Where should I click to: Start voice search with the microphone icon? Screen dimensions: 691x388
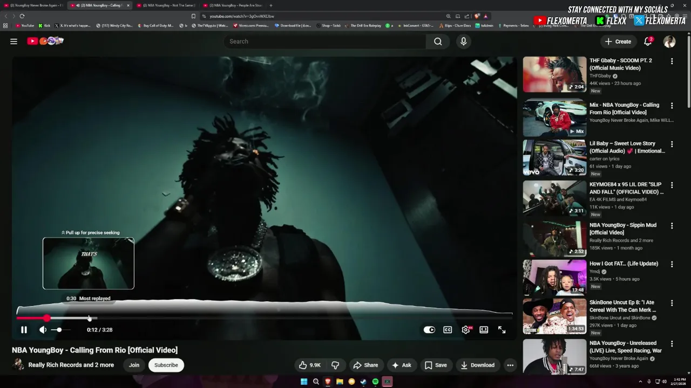(x=463, y=41)
